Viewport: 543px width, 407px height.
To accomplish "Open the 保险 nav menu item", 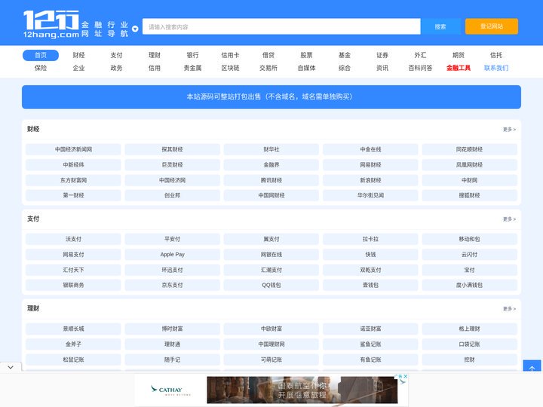I will click(41, 68).
